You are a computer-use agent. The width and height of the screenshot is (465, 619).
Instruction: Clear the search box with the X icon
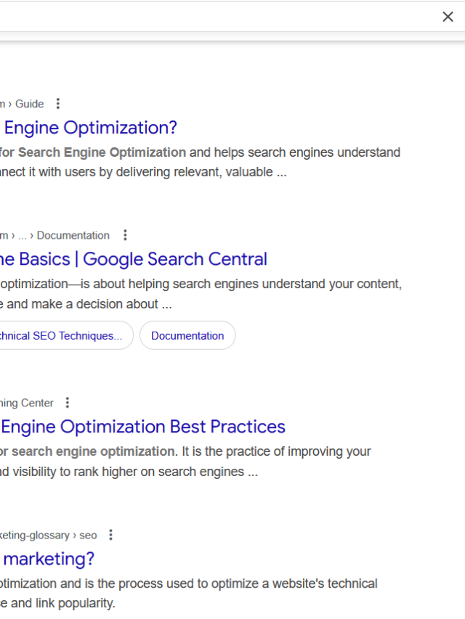click(x=448, y=17)
